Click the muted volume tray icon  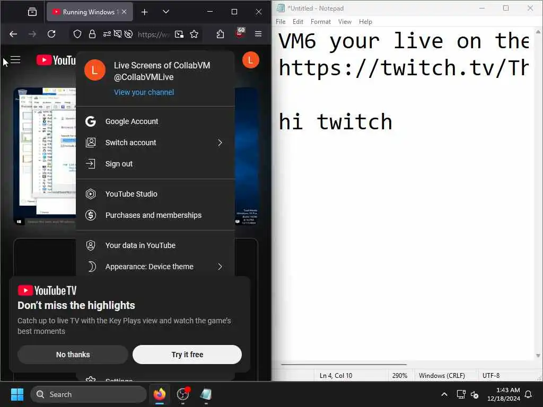tap(475, 394)
